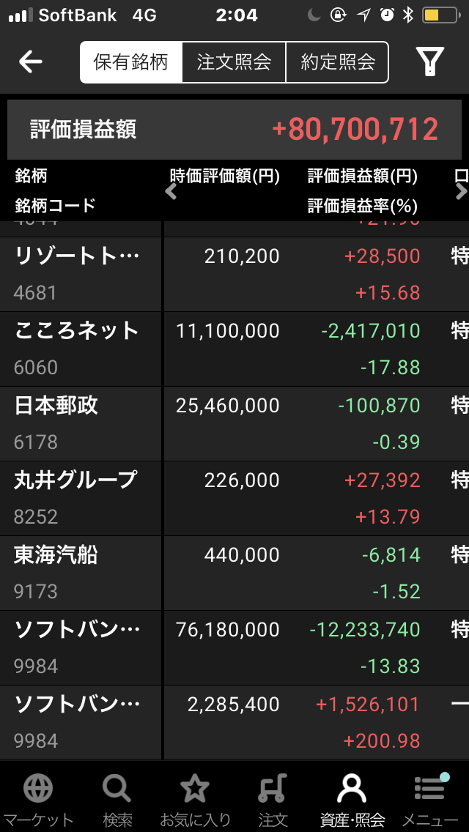Switch to the 注文照会 tab
This screenshot has width=469, height=832.
[x=234, y=62]
